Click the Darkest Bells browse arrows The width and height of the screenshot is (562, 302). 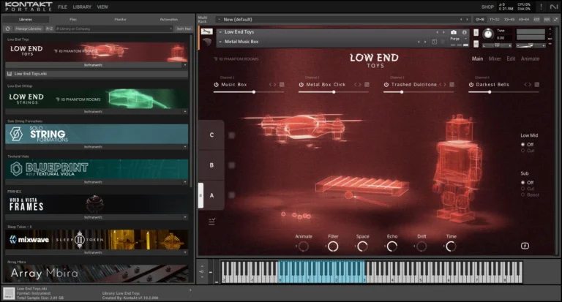528,85
